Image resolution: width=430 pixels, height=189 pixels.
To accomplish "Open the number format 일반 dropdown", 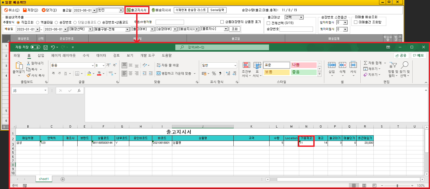I will pos(235,65).
